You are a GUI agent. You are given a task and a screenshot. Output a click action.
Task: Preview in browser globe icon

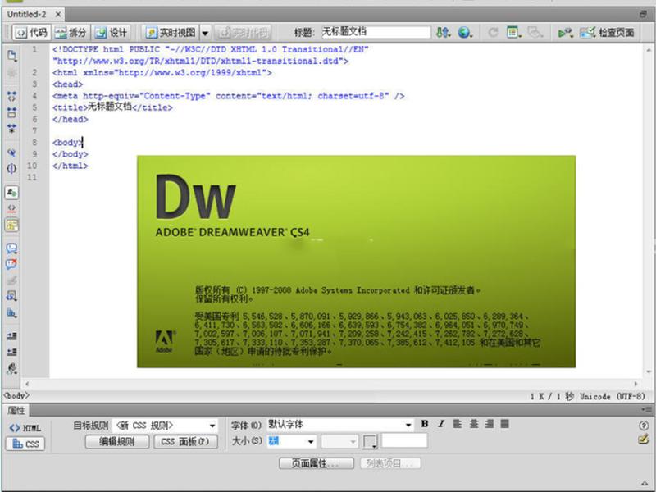(x=464, y=32)
